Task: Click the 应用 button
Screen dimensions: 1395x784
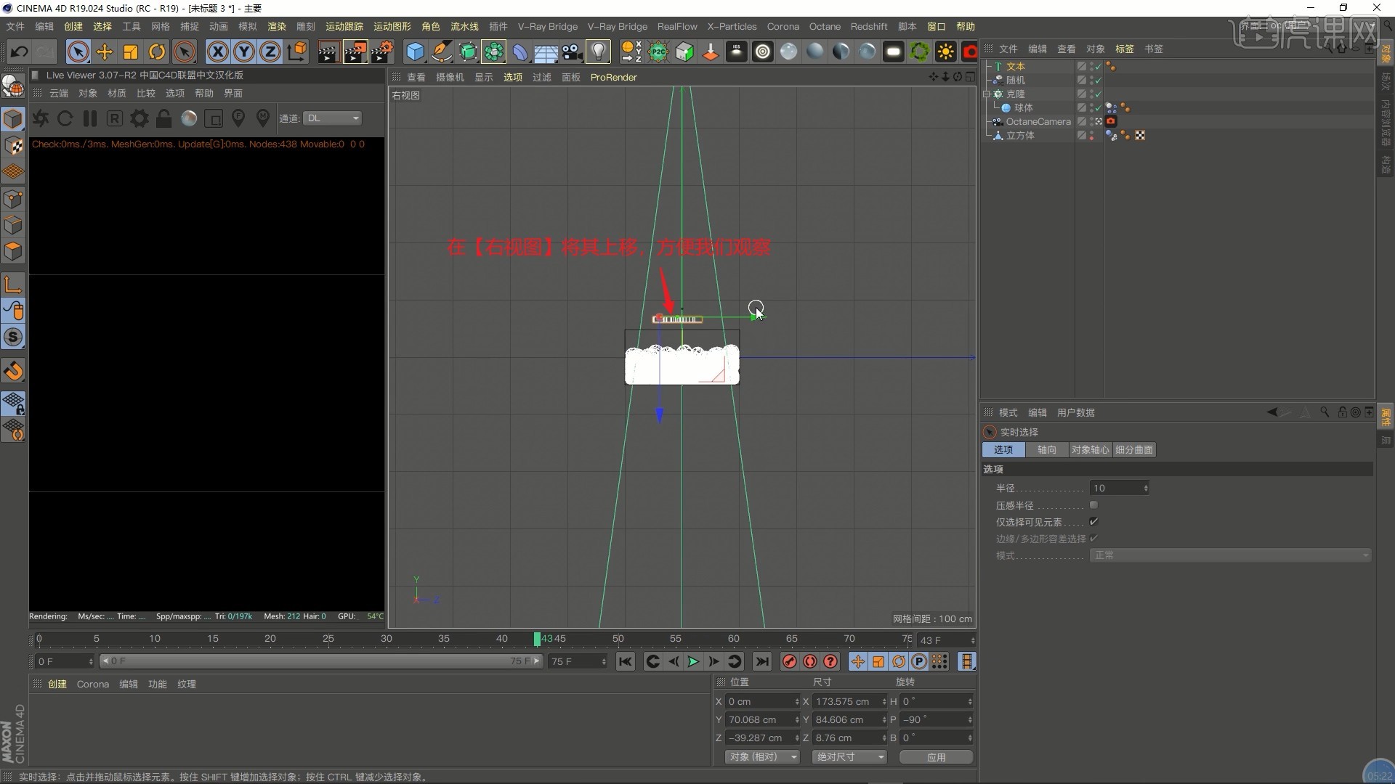Action: (x=936, y=756)
